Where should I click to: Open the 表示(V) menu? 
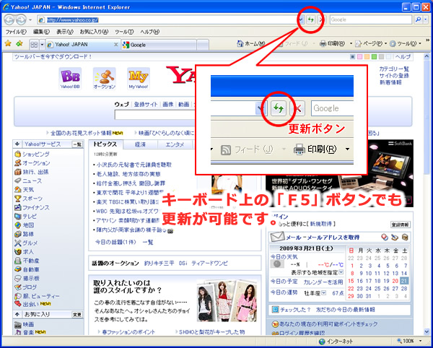(65, 32)
